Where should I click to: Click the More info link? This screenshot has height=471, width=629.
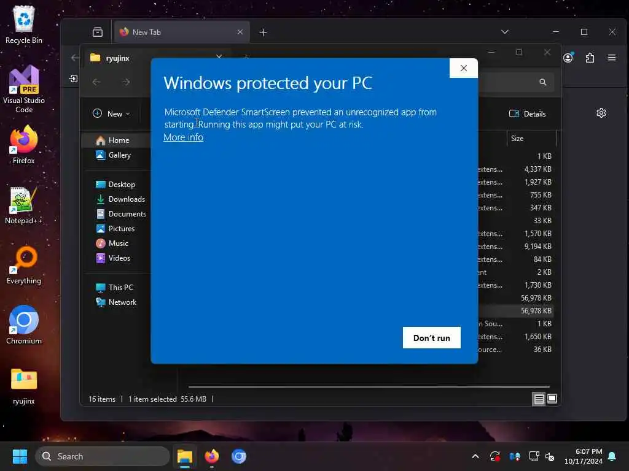point(183,137)
